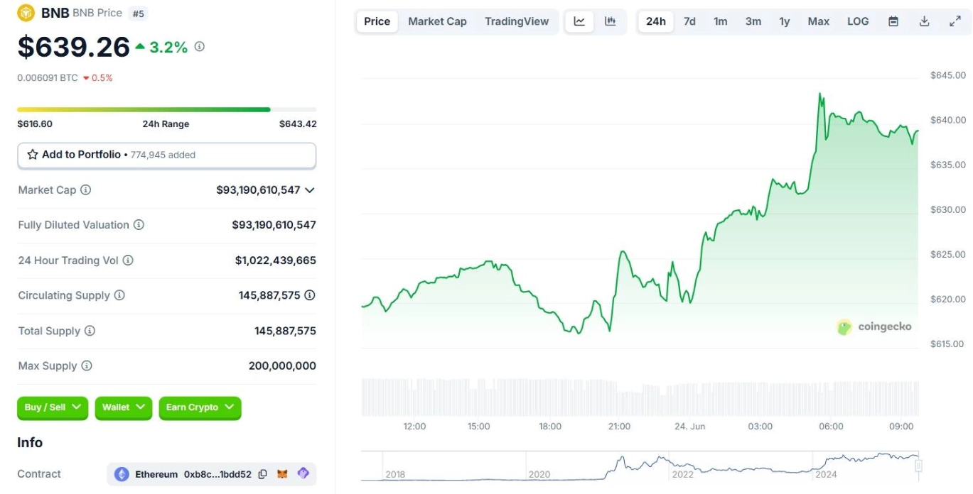973x494 pixels.
Task: Click the $645.00 price axis label
Action: [x=948, y=75]
